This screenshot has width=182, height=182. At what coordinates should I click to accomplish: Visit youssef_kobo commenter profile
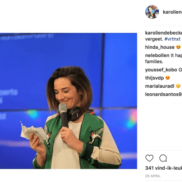tap(161, 70)
